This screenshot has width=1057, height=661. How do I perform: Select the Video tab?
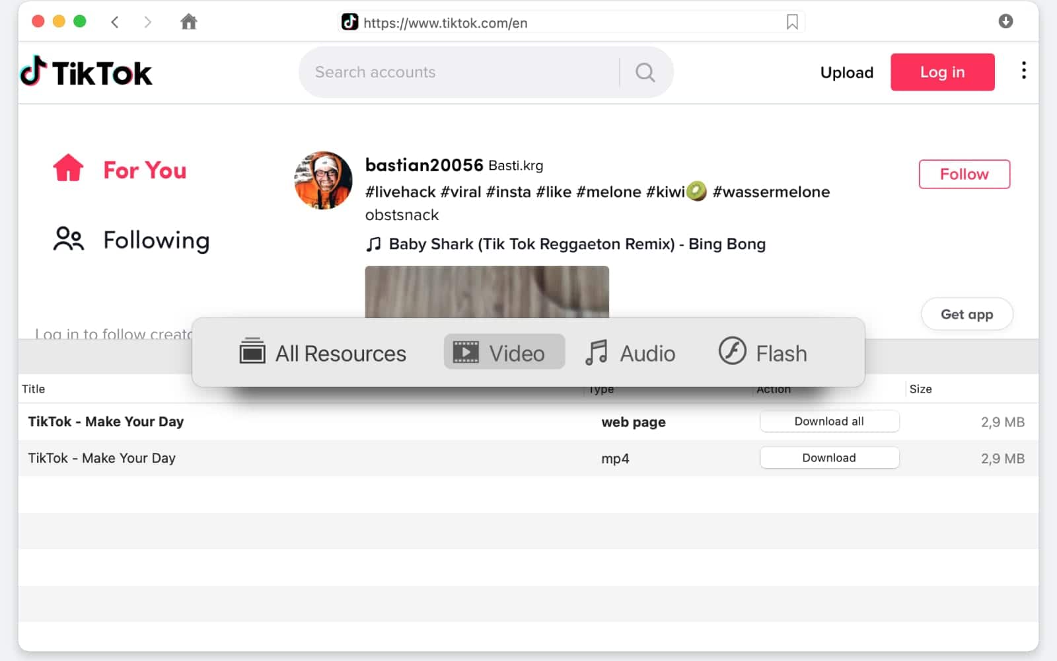point(504,352)
